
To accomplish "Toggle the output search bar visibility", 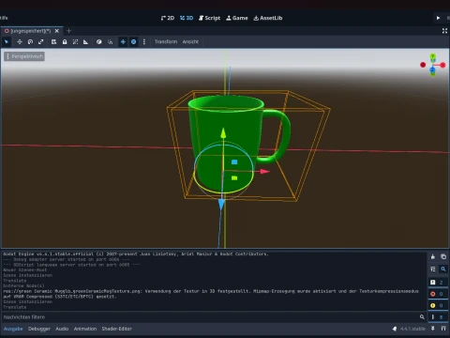I will (443, 269).
